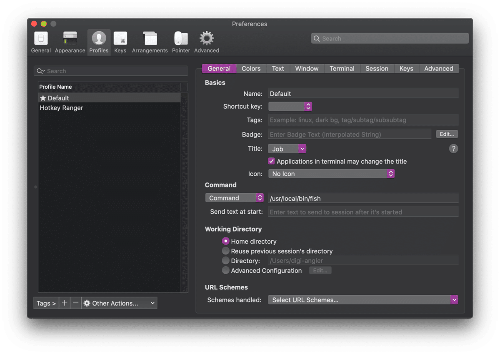This screenshot has width=500, height=354.
Task: Click the Advanced Configuration Edit button
Action: point(320,271)
